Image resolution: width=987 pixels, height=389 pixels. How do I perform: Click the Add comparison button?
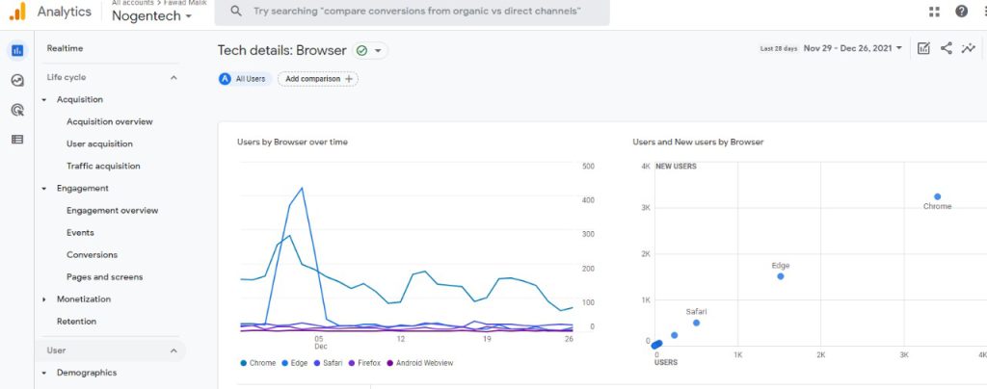[x=318, y=79]
